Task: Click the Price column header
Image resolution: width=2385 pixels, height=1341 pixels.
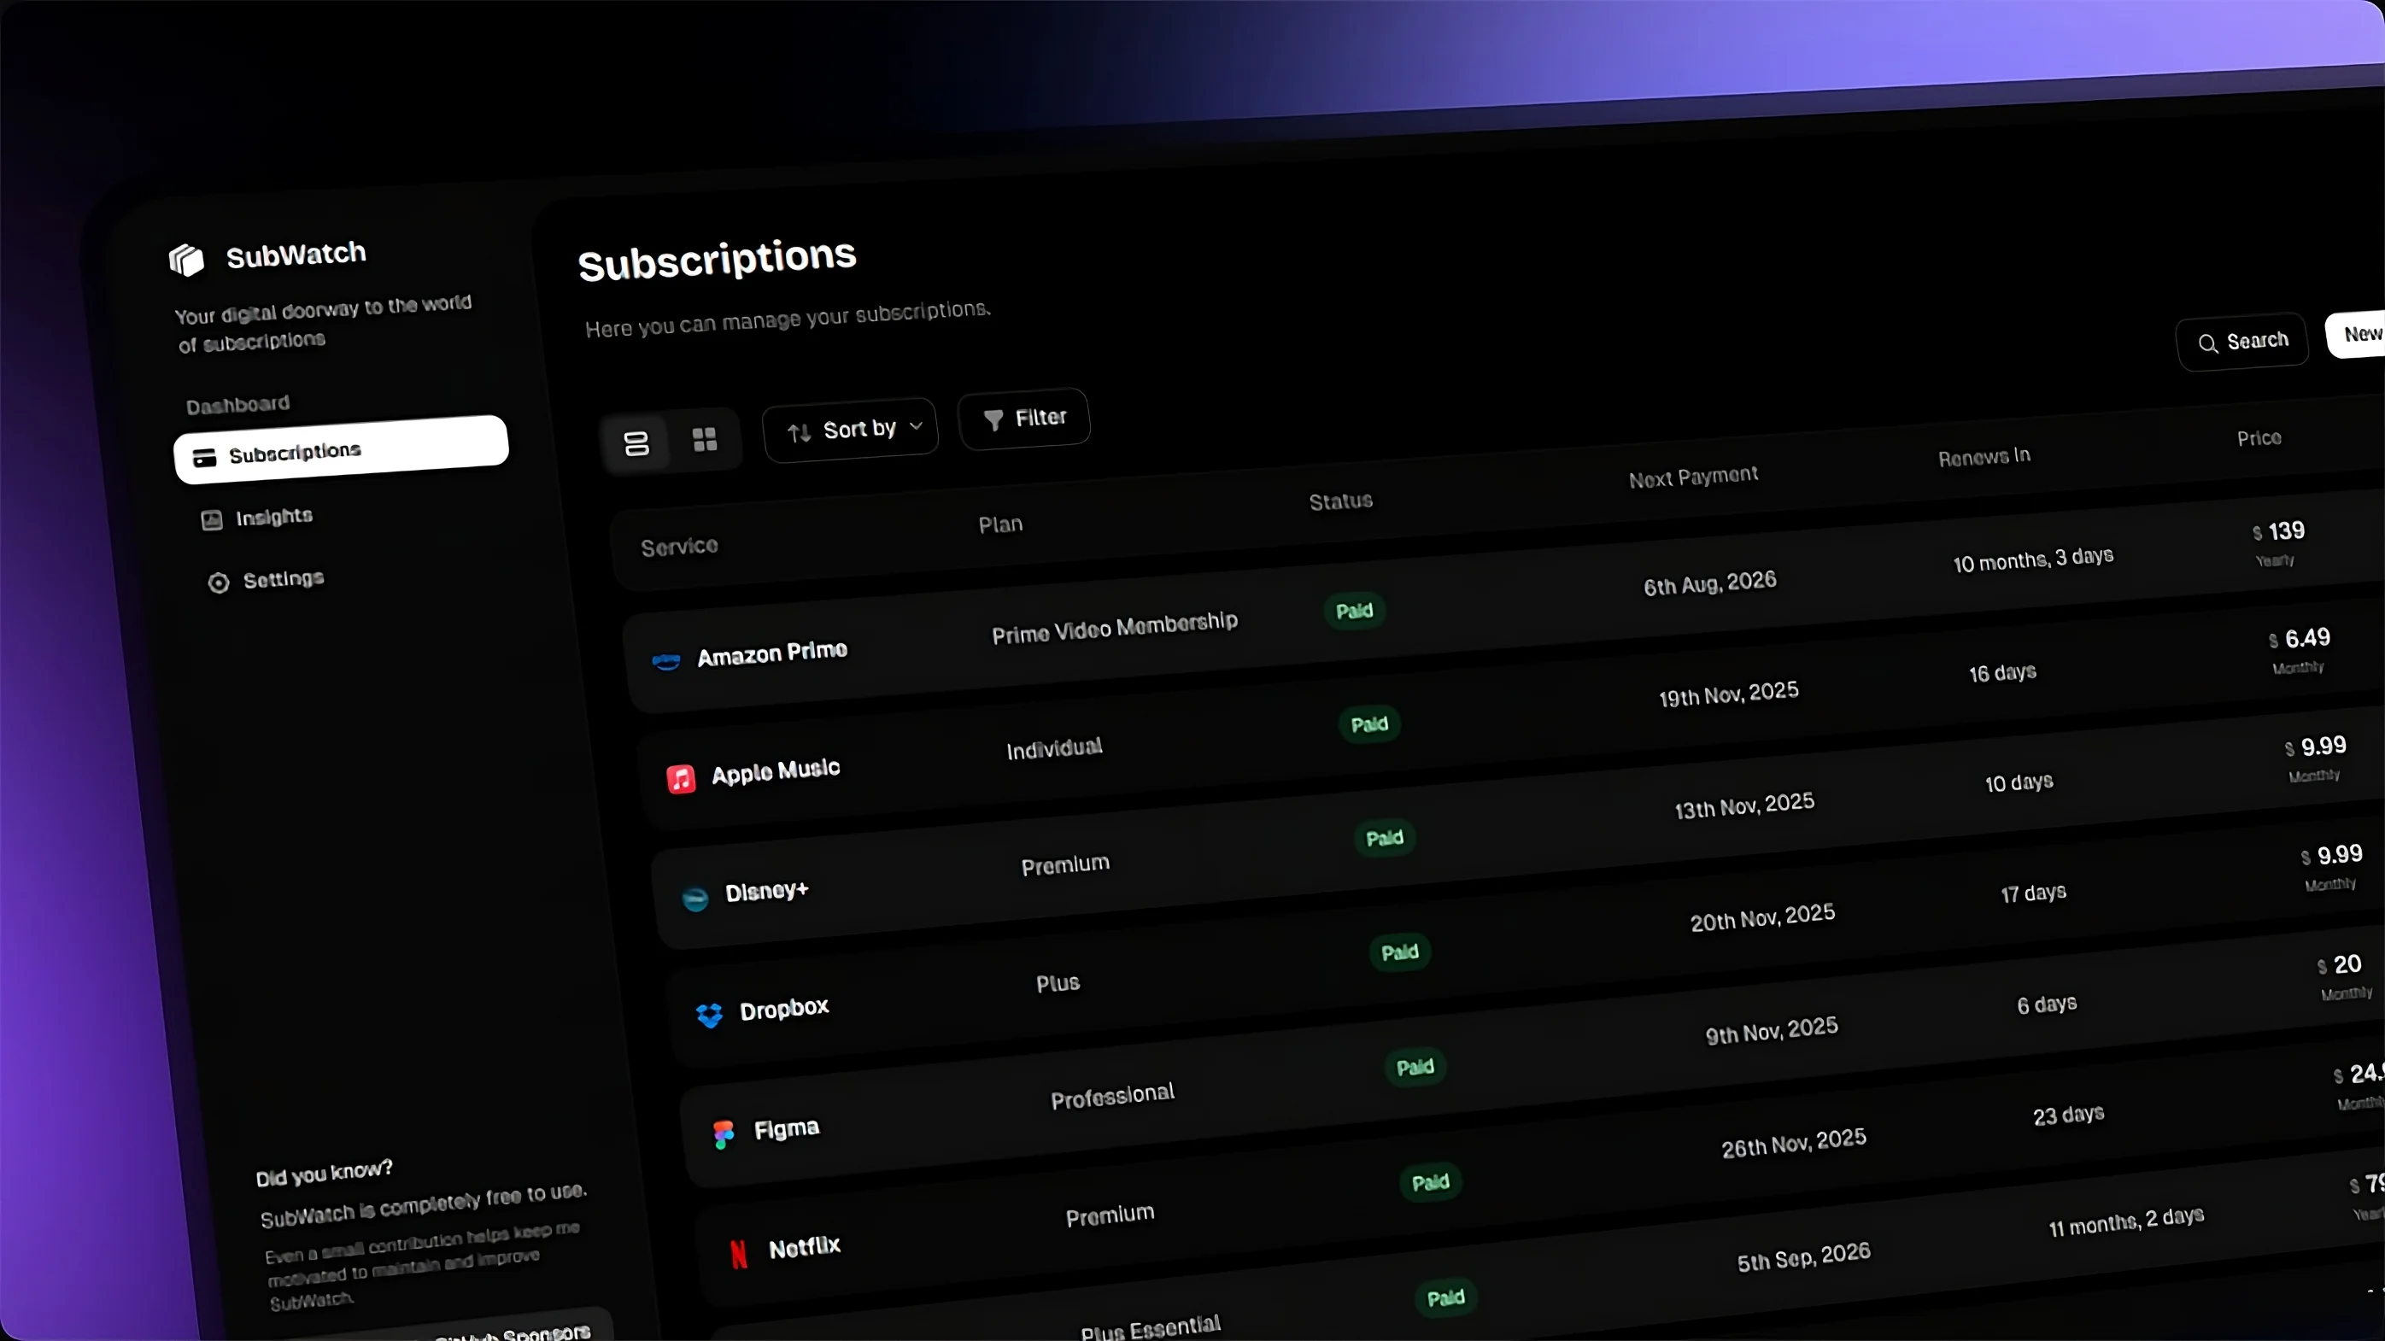Action: point(2259,437)
